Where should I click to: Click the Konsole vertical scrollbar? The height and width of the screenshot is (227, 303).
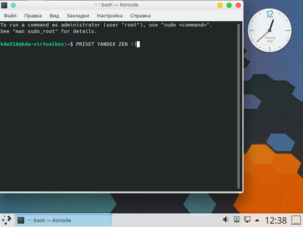[x=239, y=106]
